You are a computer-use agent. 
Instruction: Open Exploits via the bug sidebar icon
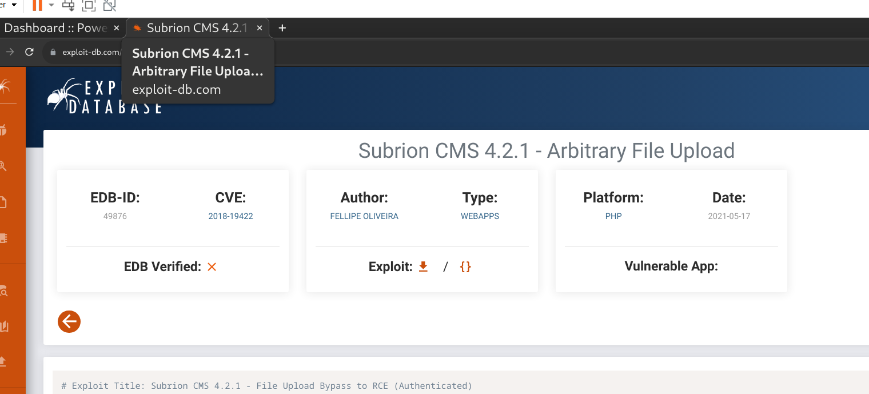pyautogui.click(x=3, y=130)
